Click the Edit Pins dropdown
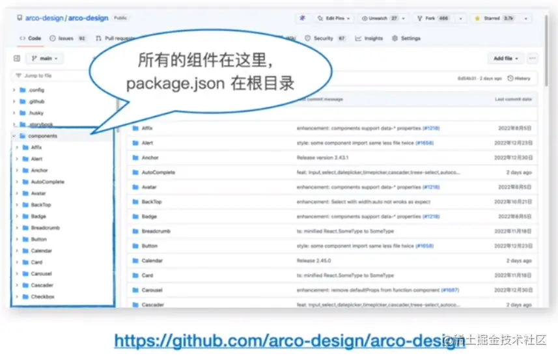 (x=334, y=18)
